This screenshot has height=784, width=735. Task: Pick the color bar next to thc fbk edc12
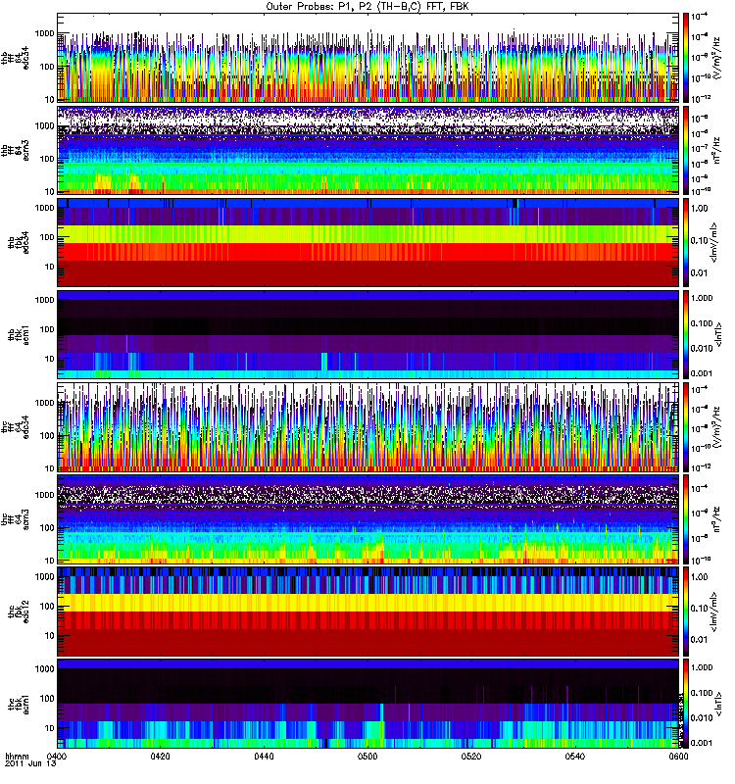coord(687,610)
